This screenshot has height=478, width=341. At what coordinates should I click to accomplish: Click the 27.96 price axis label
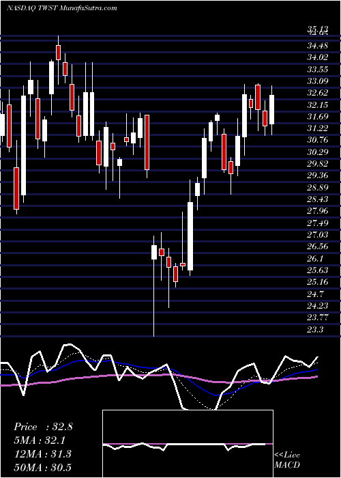pos(318,211)
